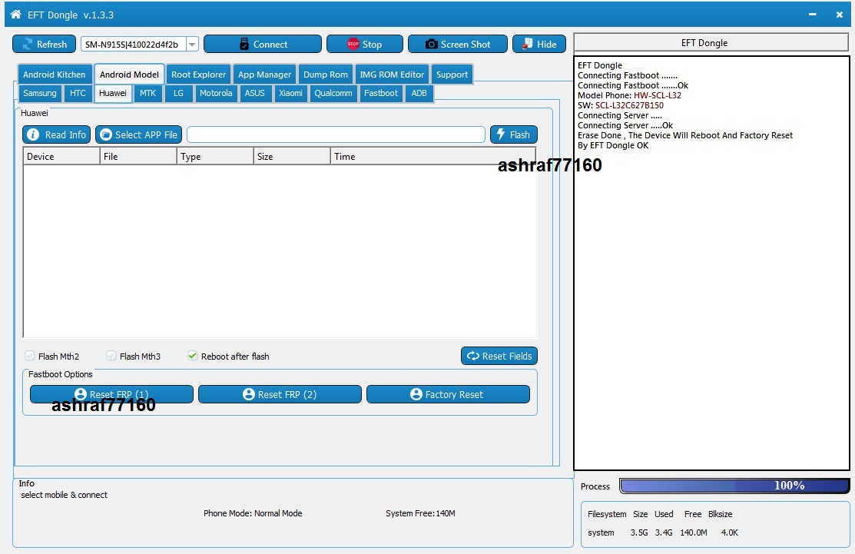Screen dimensions: 855x554
Task: Click the home icon in title bar
Action: pos(16,14)
